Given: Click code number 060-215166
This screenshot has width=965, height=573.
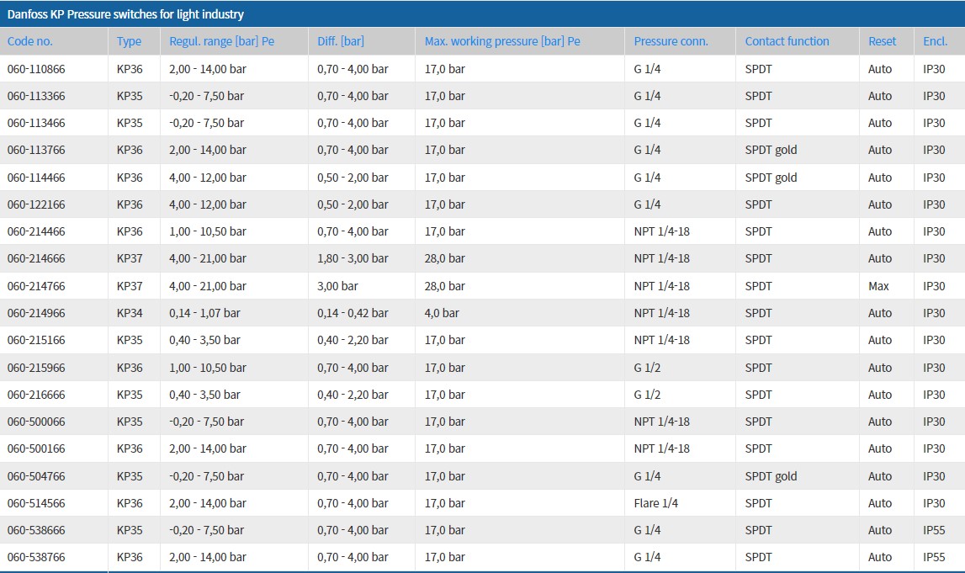Looking at the screenshot, I should pos(36,341).
